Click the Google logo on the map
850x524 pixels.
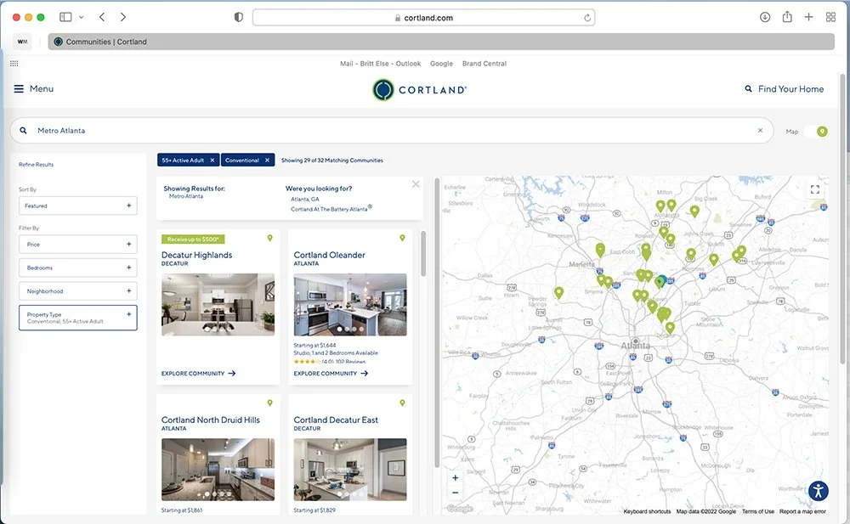point(460,509)
